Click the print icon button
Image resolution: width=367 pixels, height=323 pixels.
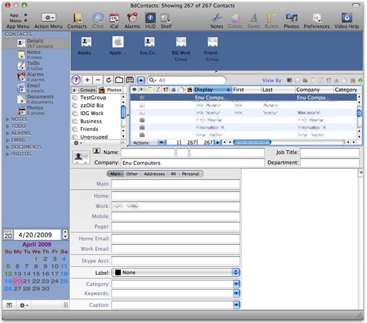(x=130, y=80)
